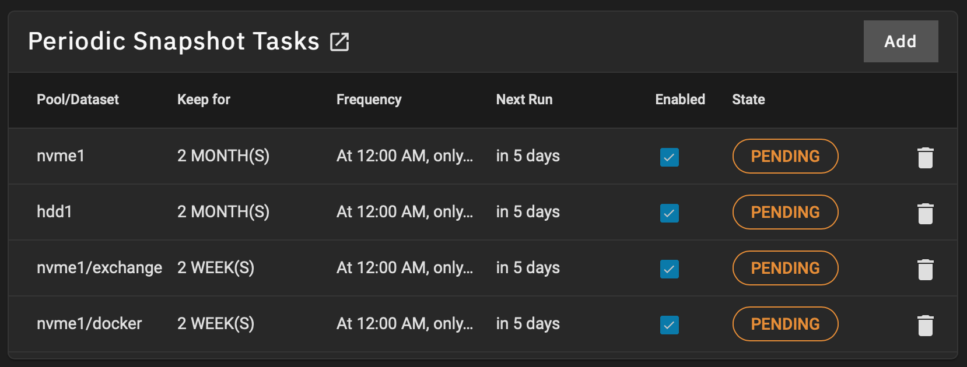Uncheck Enabled for nvme1/exchange
The image size is (967, 367).
tap(669, 269)
